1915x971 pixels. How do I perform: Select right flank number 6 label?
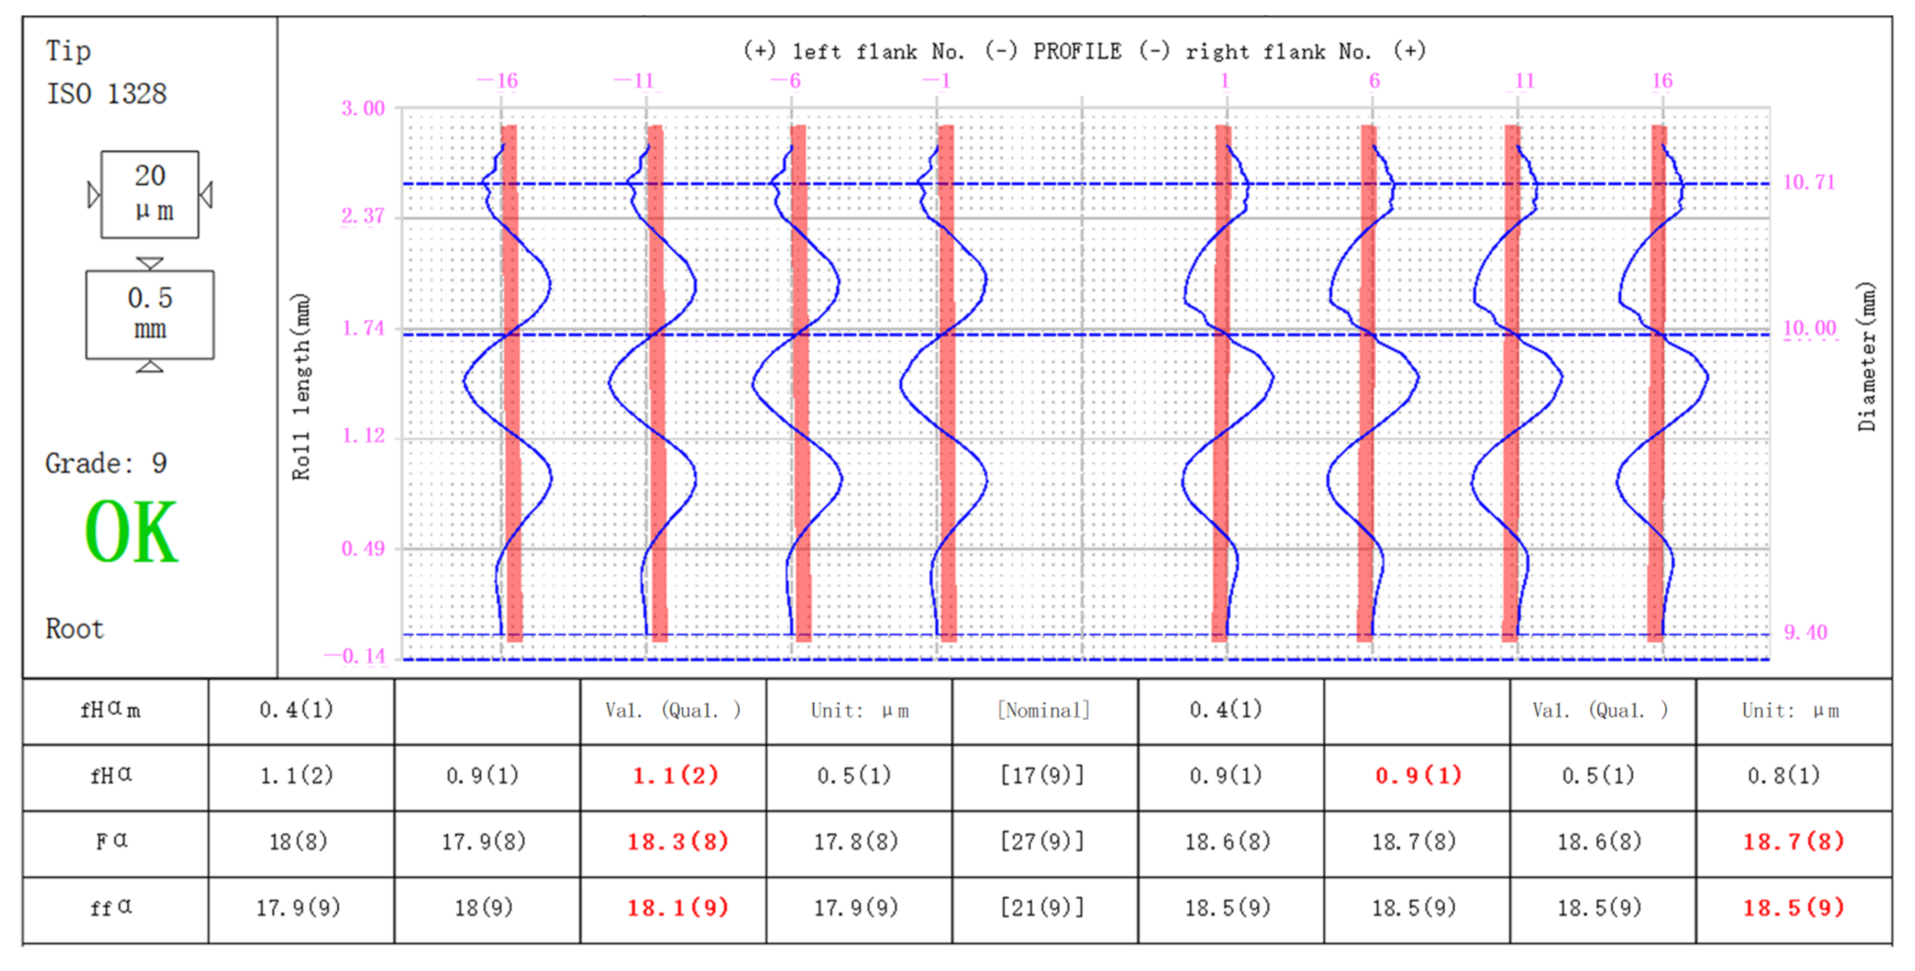[x=1374, y=80]
